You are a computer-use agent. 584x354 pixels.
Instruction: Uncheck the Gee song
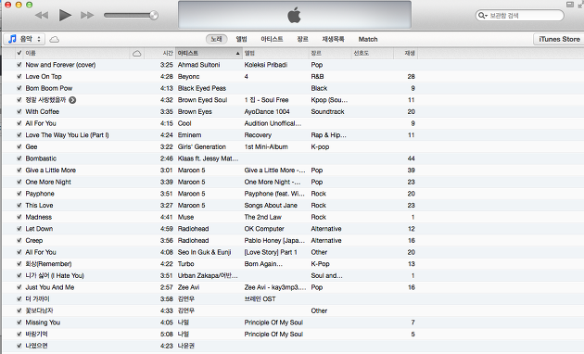pyautogui.click(x=19, y=146)
